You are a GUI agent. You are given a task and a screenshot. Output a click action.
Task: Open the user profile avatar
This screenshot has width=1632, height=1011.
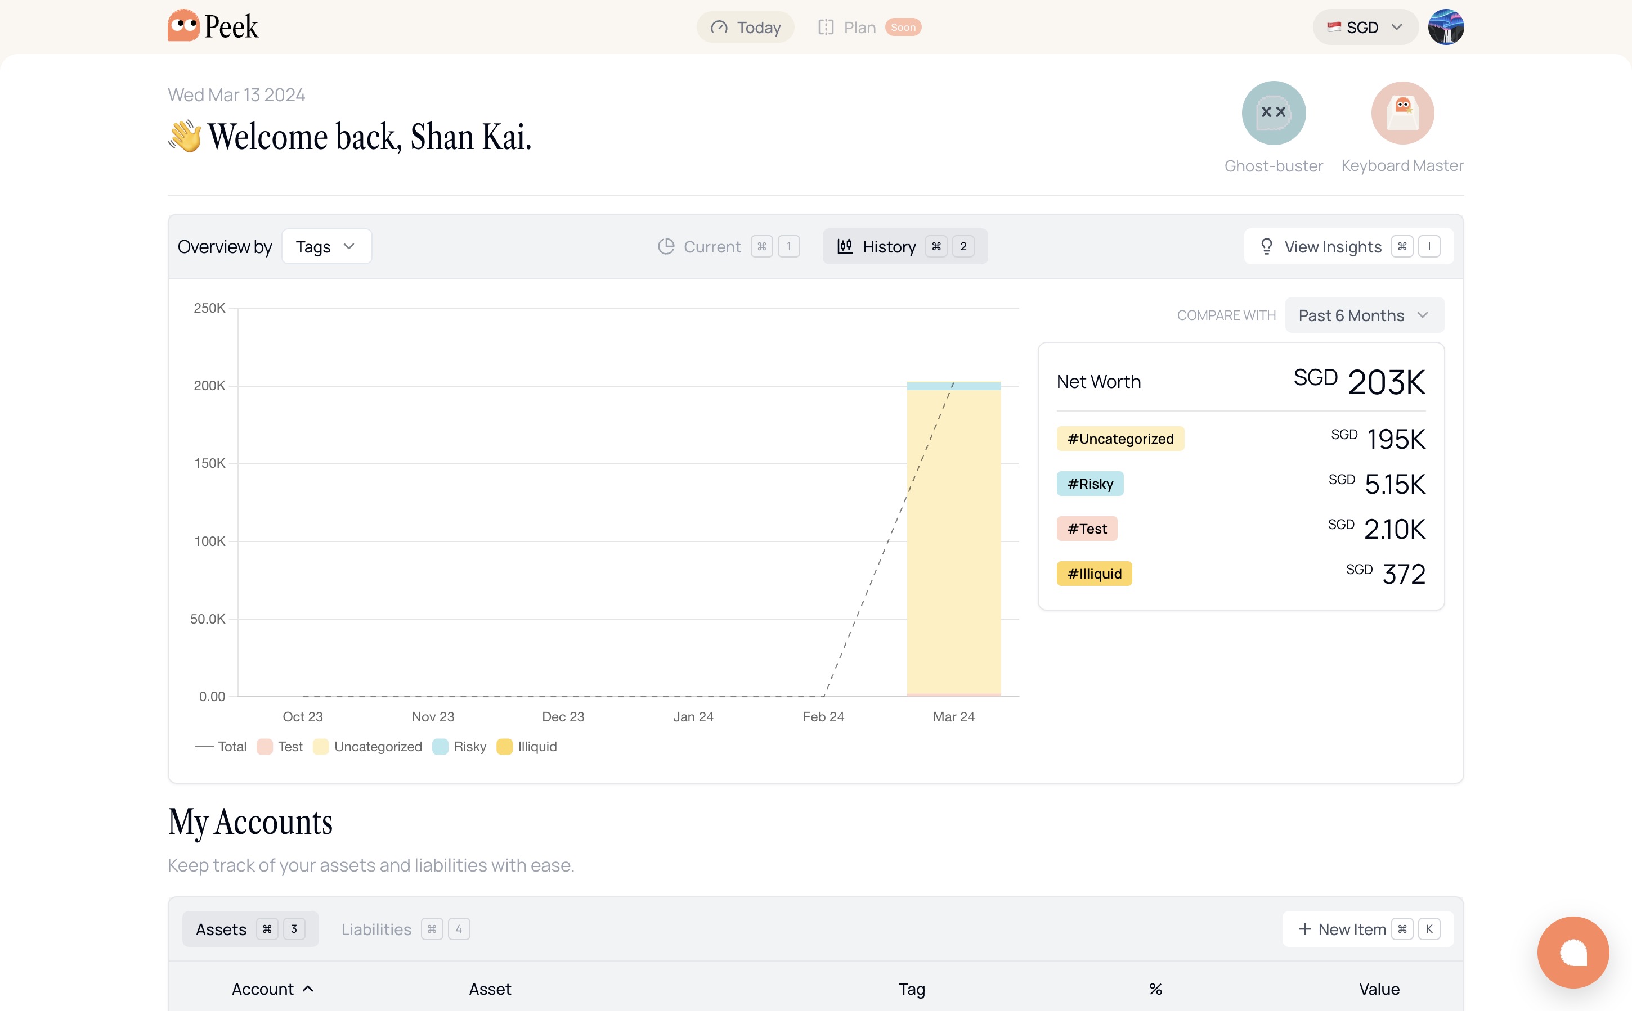(x=1445, y=28)
